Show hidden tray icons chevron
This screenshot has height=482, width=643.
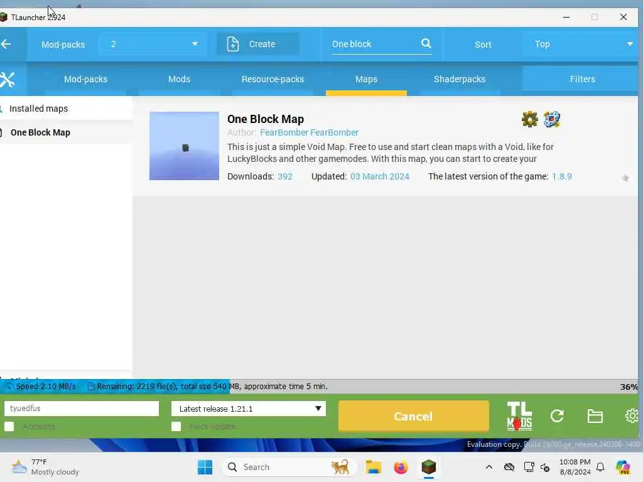[x=489, y=467]
